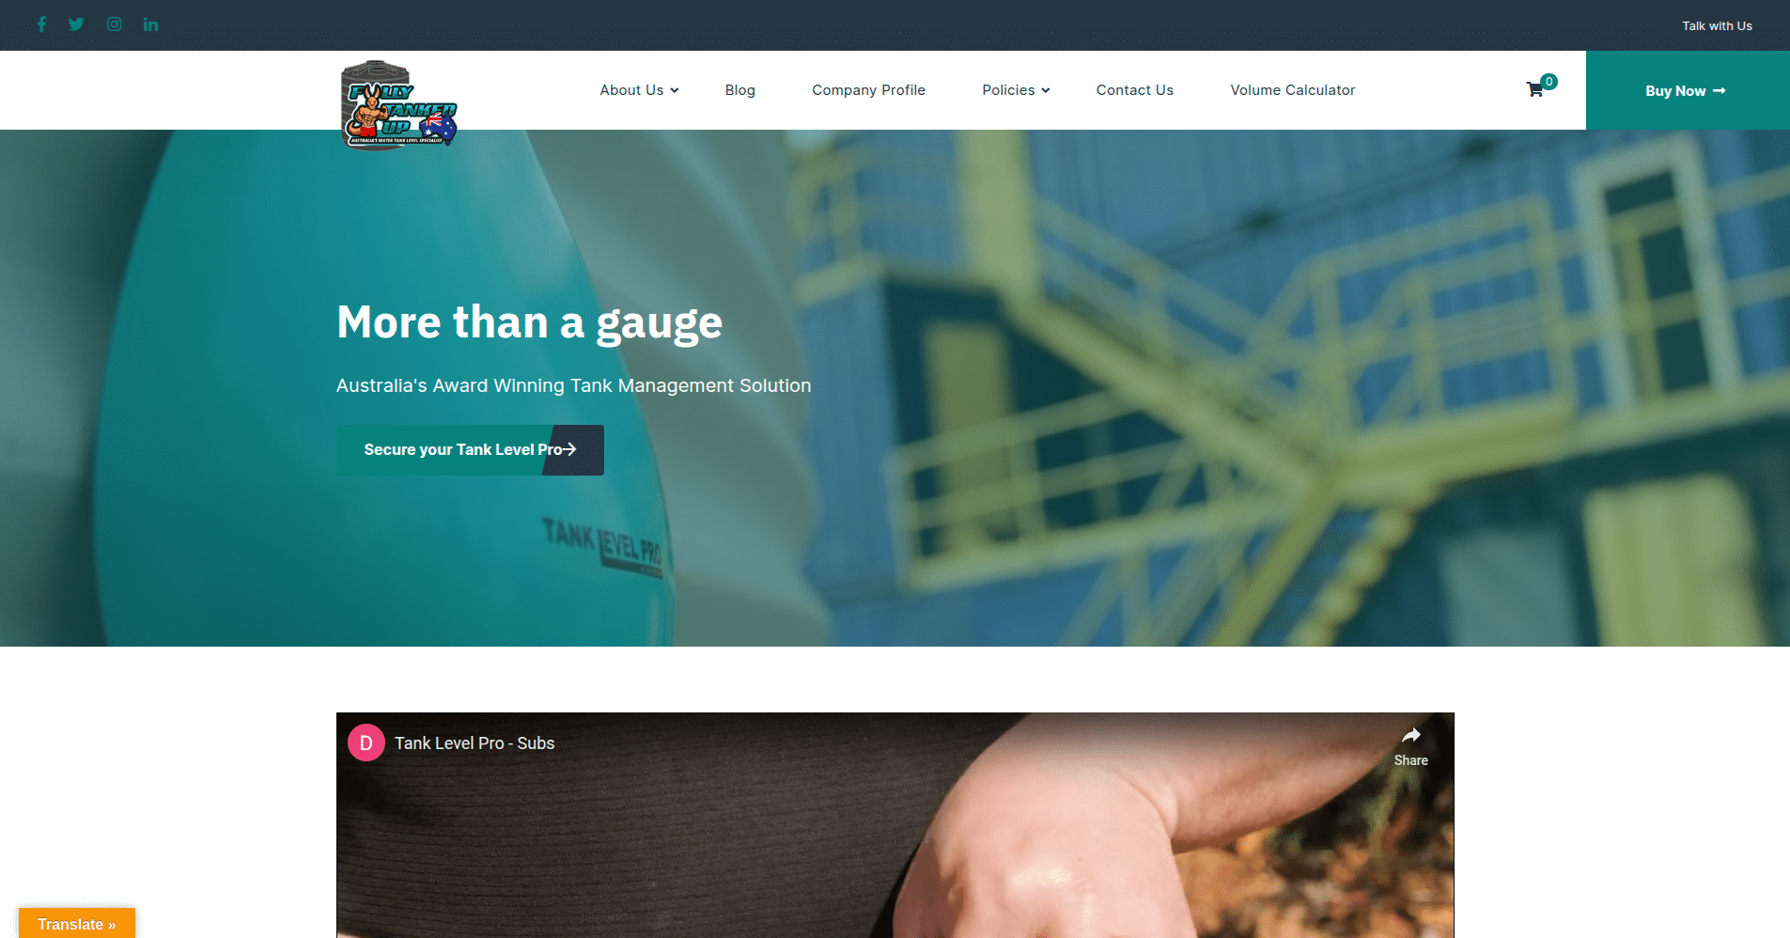Screen dimensions: 1790x938
Task: Open the Twitter social icon
Action: click(77, 24)
